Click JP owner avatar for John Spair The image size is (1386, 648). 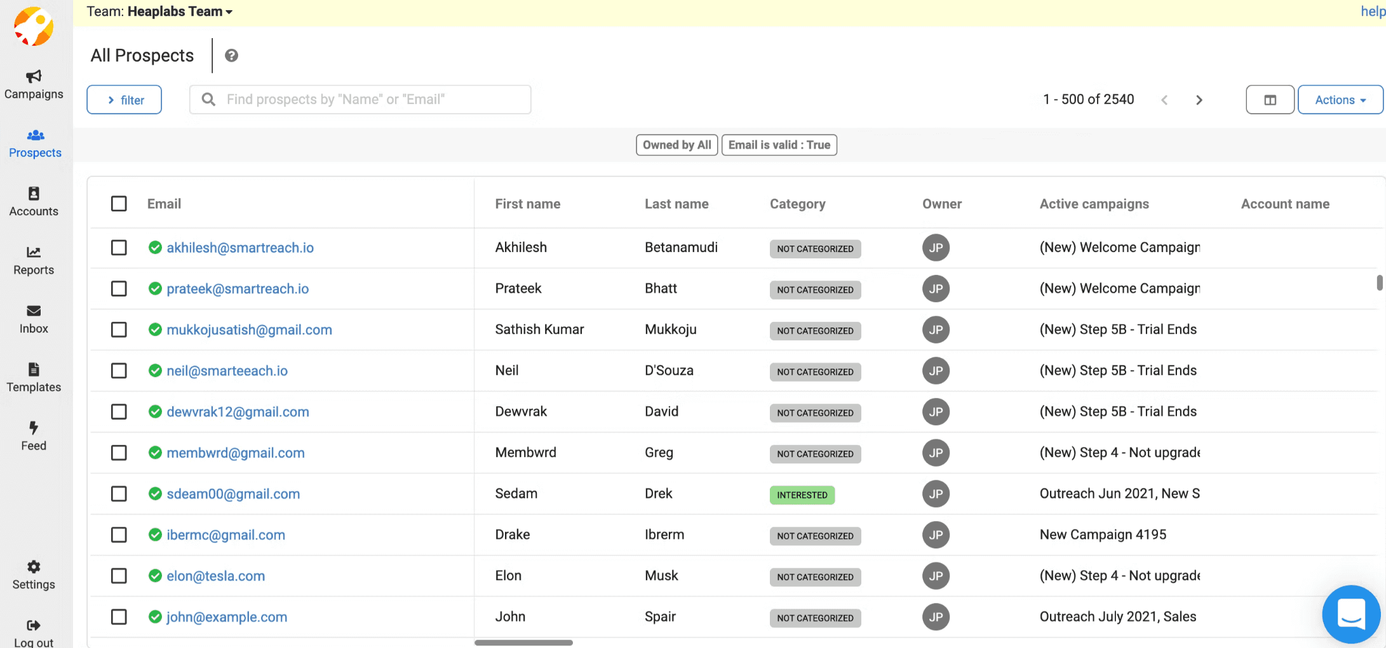(936, 617)
